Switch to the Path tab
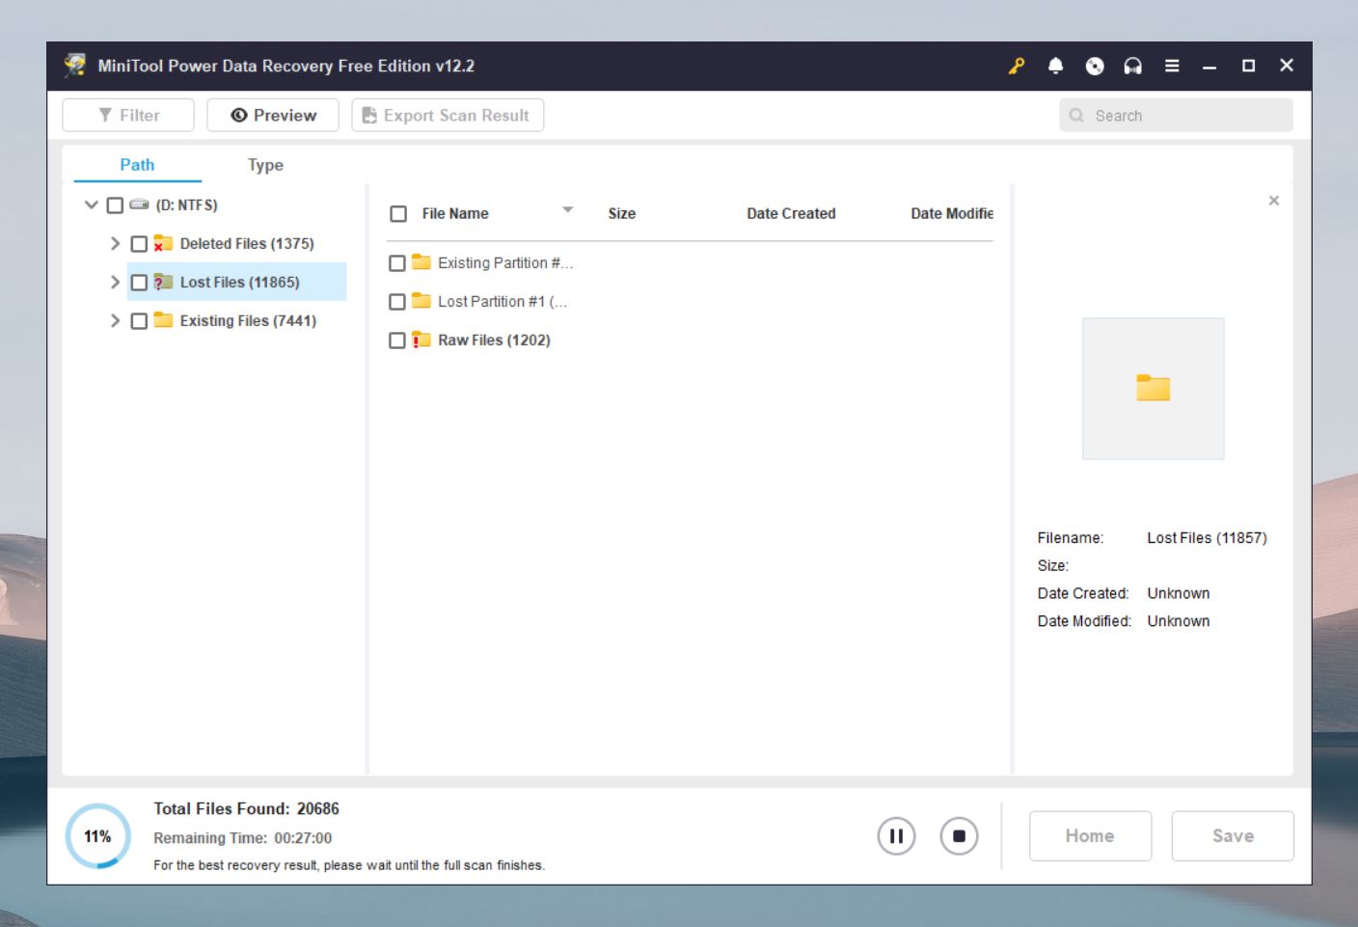The image size is (1358, 927). (x=137, y=165)
